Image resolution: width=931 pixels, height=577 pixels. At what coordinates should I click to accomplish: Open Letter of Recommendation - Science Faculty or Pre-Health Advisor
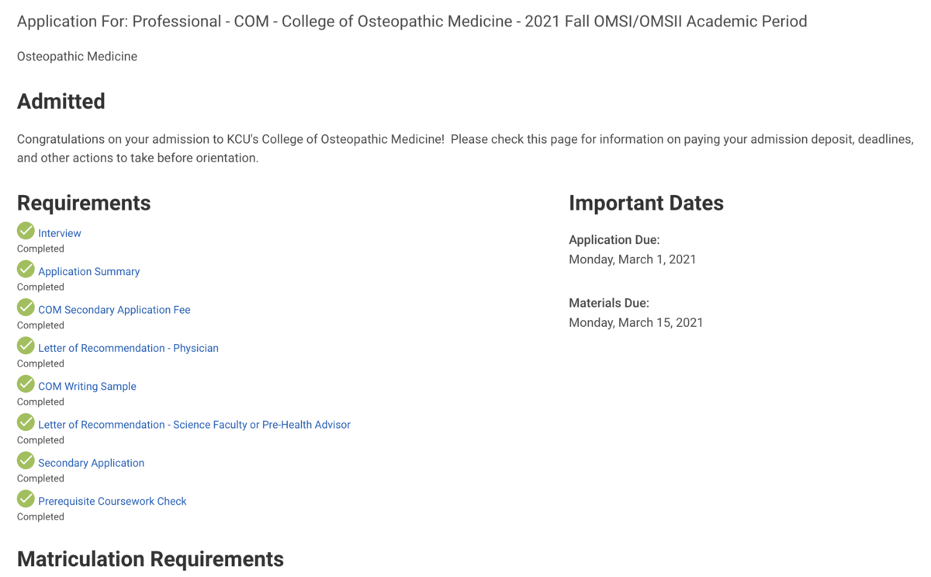[194, 424]
